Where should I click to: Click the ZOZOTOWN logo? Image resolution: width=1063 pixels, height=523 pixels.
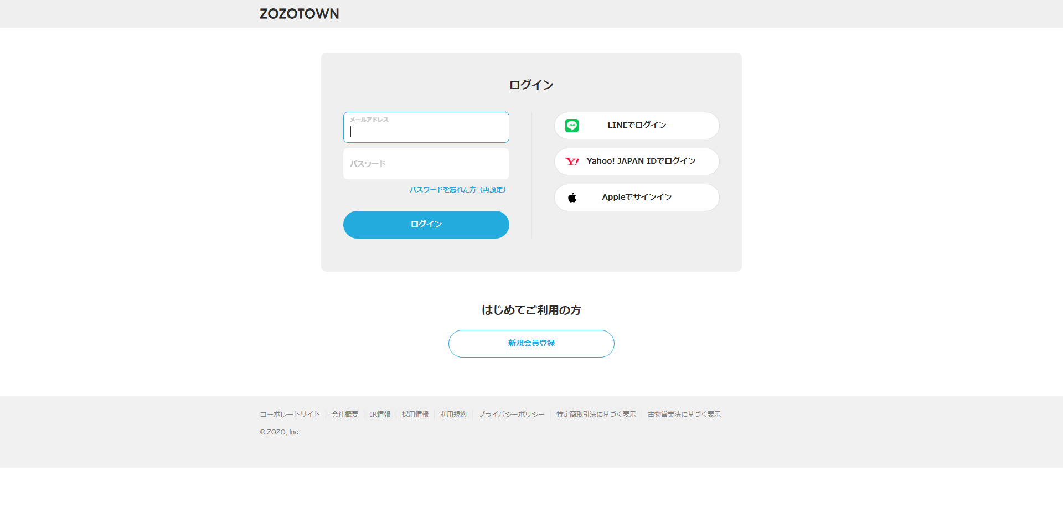point(299,14)
